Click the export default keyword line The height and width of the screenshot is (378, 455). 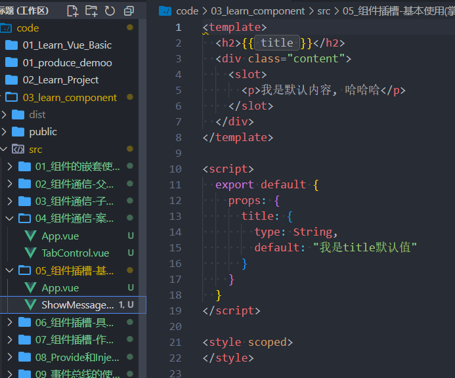(267, 185)
